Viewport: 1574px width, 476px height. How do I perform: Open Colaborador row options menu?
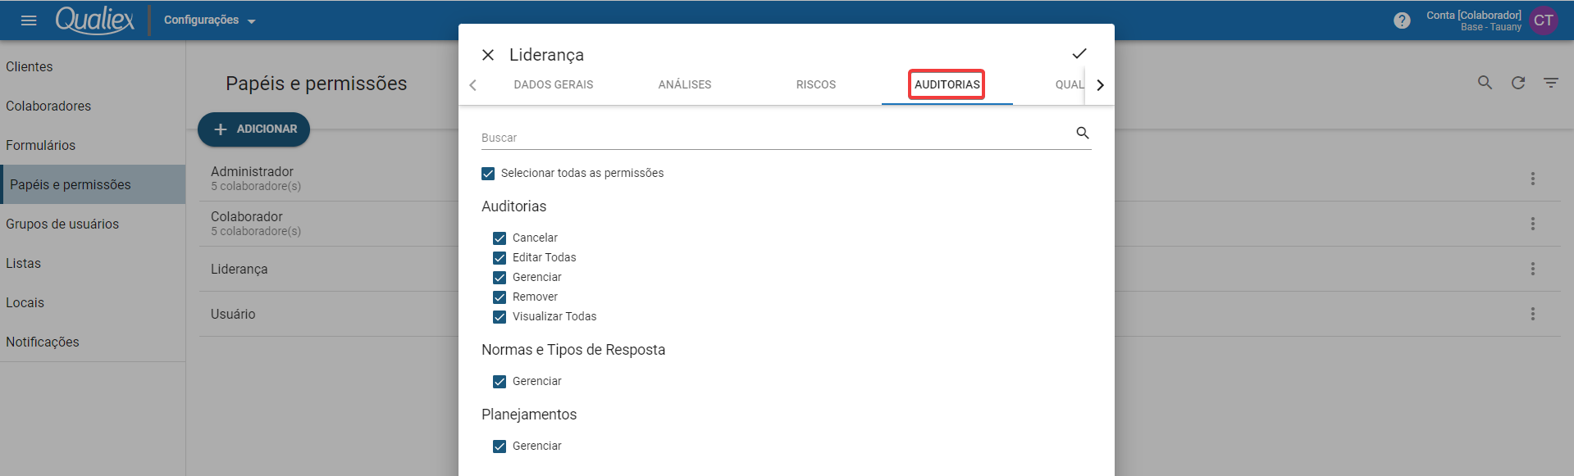pyautogui.click(x=1532, y=224)
